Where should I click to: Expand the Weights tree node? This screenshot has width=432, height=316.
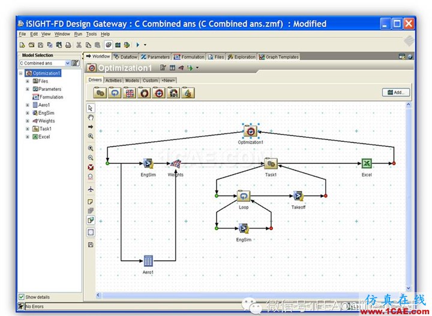[27, 121]
